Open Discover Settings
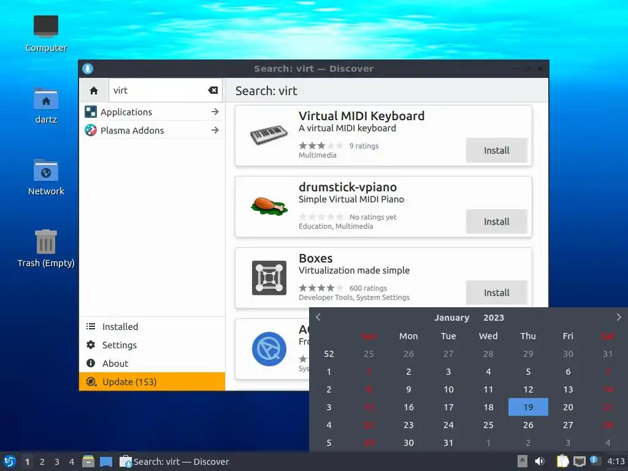This screenshot has width=628, height=471. click(152, 345)
